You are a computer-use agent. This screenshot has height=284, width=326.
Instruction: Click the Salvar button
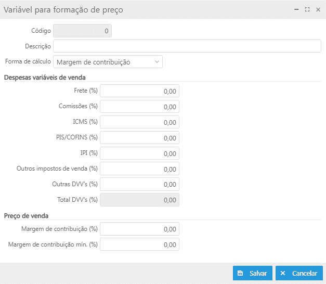[x=253, y=273]
